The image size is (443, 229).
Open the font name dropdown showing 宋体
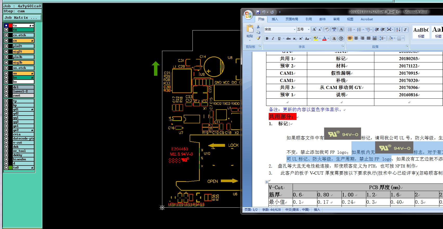(x=294, y=30)
